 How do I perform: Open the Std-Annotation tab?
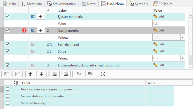[x=62, y=4]
